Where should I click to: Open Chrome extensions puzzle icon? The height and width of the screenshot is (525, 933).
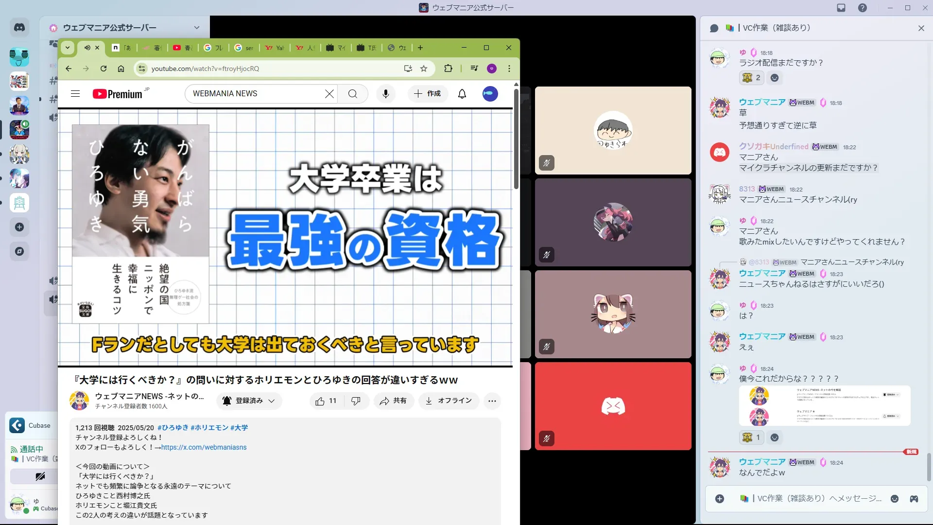[x=448, y=69]
